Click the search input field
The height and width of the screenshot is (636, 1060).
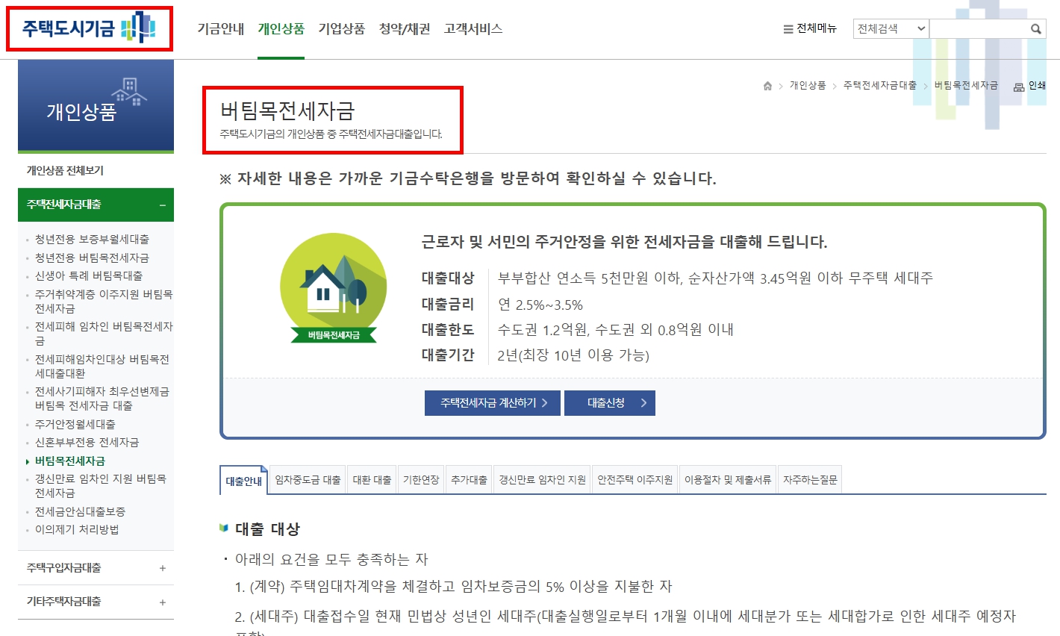pyautogui.click(x=979, y=29)
